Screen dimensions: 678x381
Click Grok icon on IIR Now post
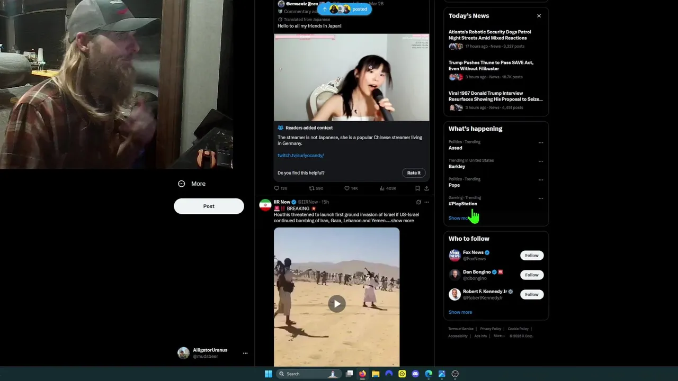coord(418,202)
